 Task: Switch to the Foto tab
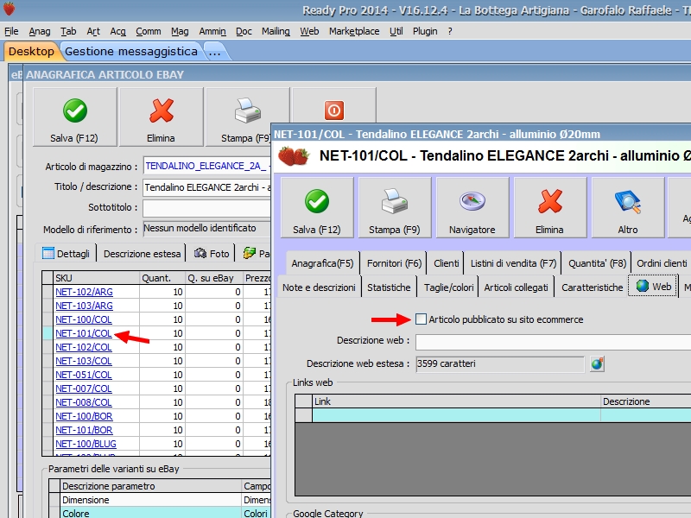point(212,254)
